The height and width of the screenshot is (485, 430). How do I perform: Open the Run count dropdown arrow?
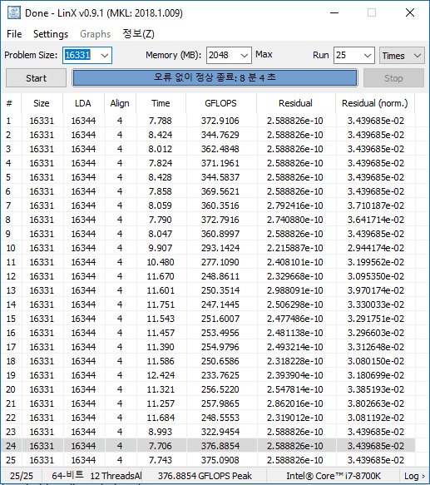tap(368, 56)
